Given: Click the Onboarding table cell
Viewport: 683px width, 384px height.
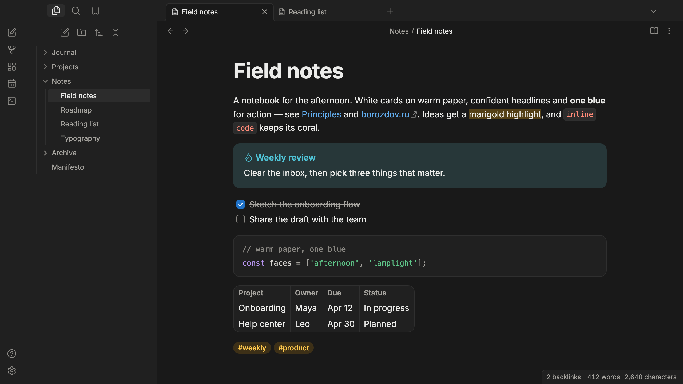Looking at the screenshot, I should pyautogui.click(x=262, y=308).
